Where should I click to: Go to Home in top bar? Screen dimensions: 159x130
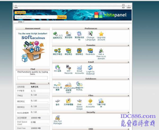click(16, 6)
